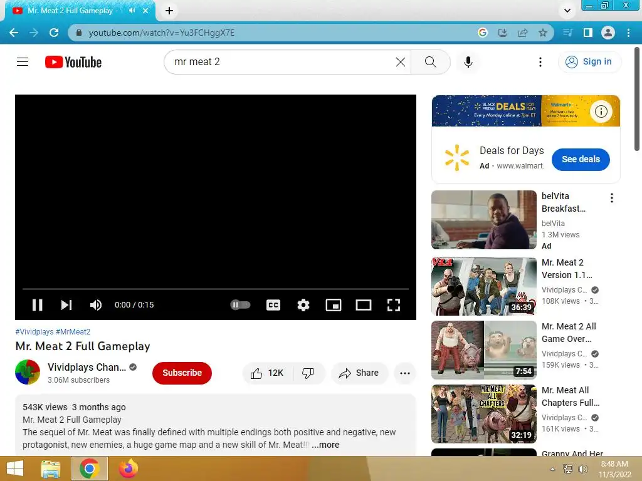Open ad info icon on Walmart banner
The image size is (642, 481).
(601, 111)
